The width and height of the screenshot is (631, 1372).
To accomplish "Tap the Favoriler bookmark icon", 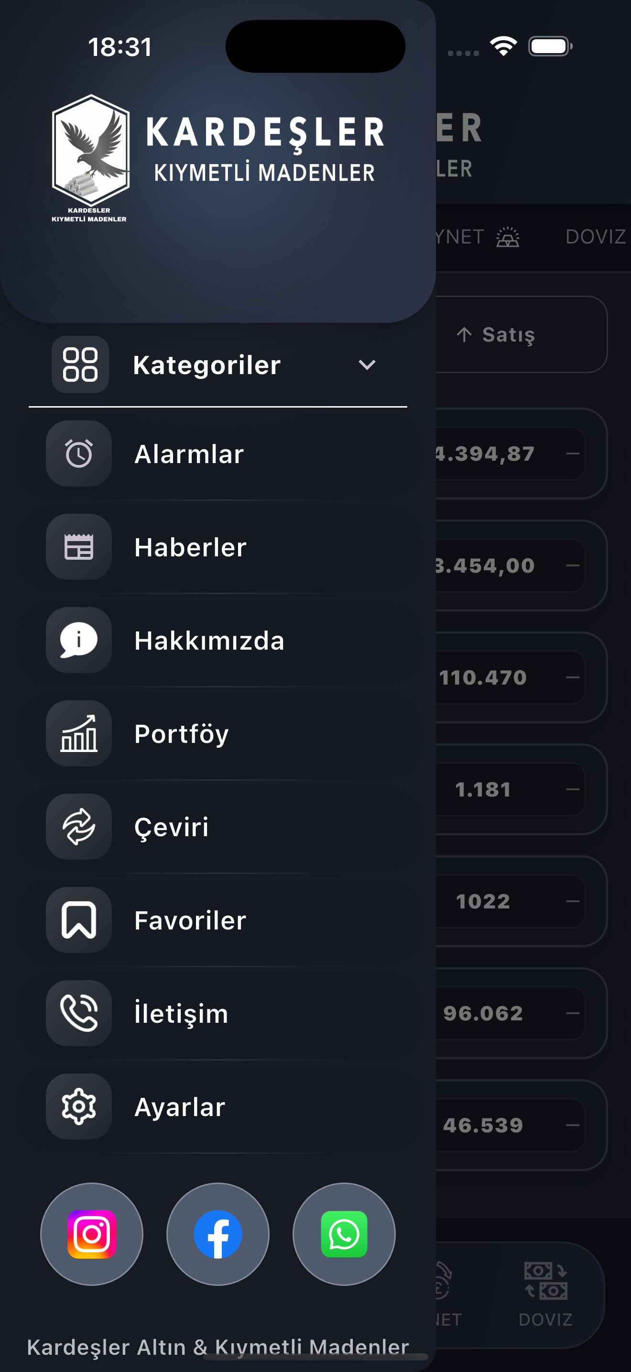I will point(79,920).
